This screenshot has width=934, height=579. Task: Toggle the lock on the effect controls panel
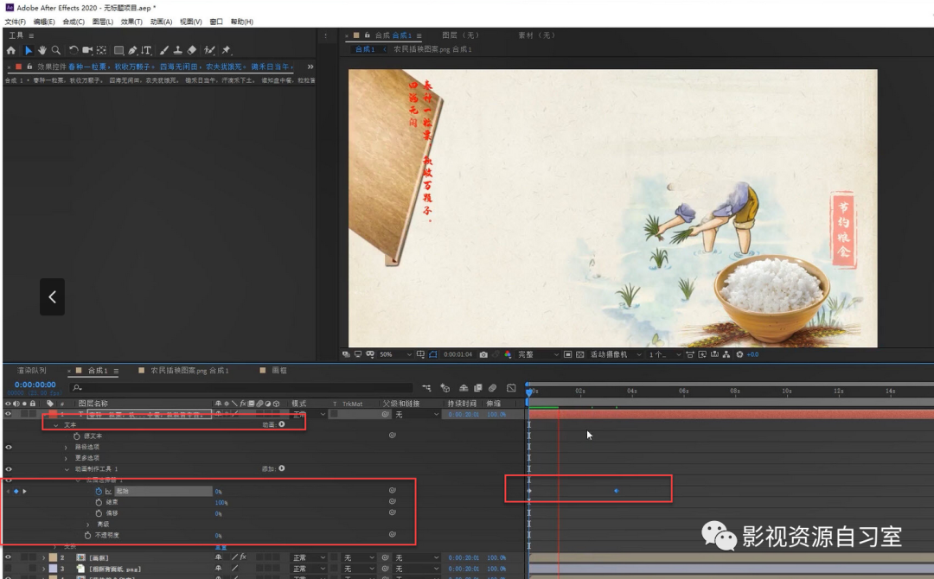click(x=29, y=67)
